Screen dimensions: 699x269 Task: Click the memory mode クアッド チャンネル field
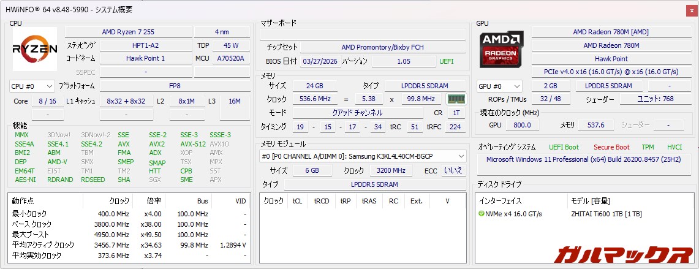pos(357,113)
